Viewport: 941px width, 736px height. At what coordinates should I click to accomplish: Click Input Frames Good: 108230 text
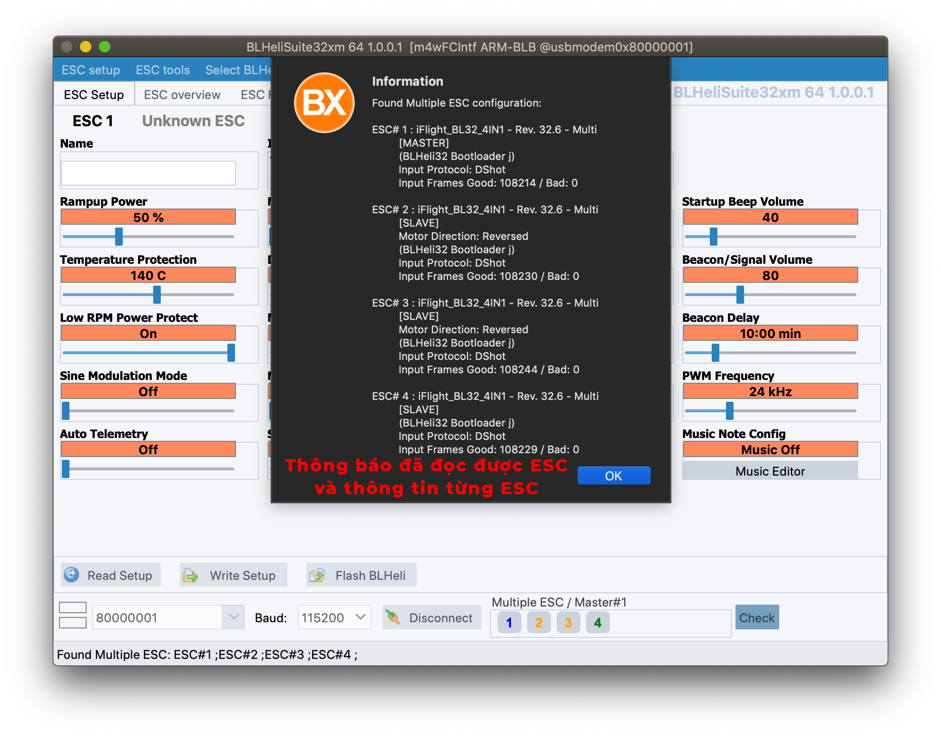tap(489, 276)
